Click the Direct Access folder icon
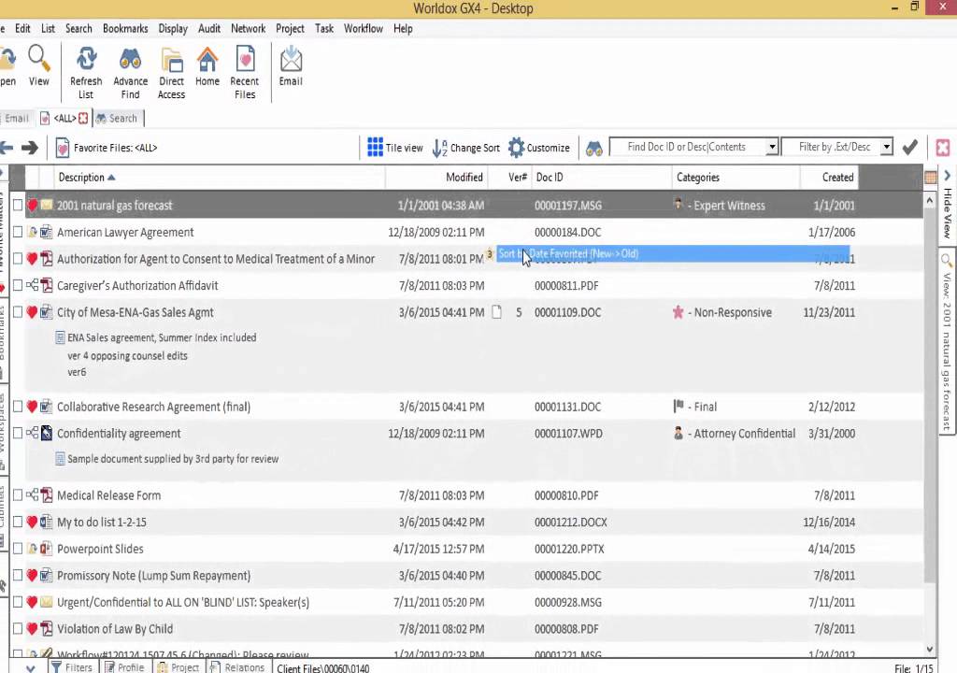The height and width of the screenshot is (673, 957). coord(171,61)
